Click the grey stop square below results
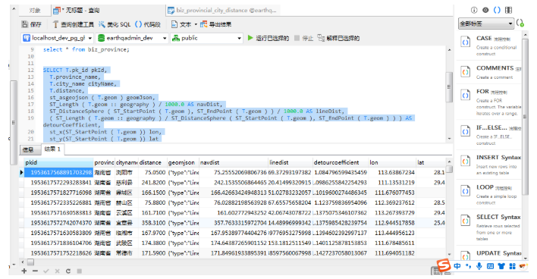 point(79,271)
